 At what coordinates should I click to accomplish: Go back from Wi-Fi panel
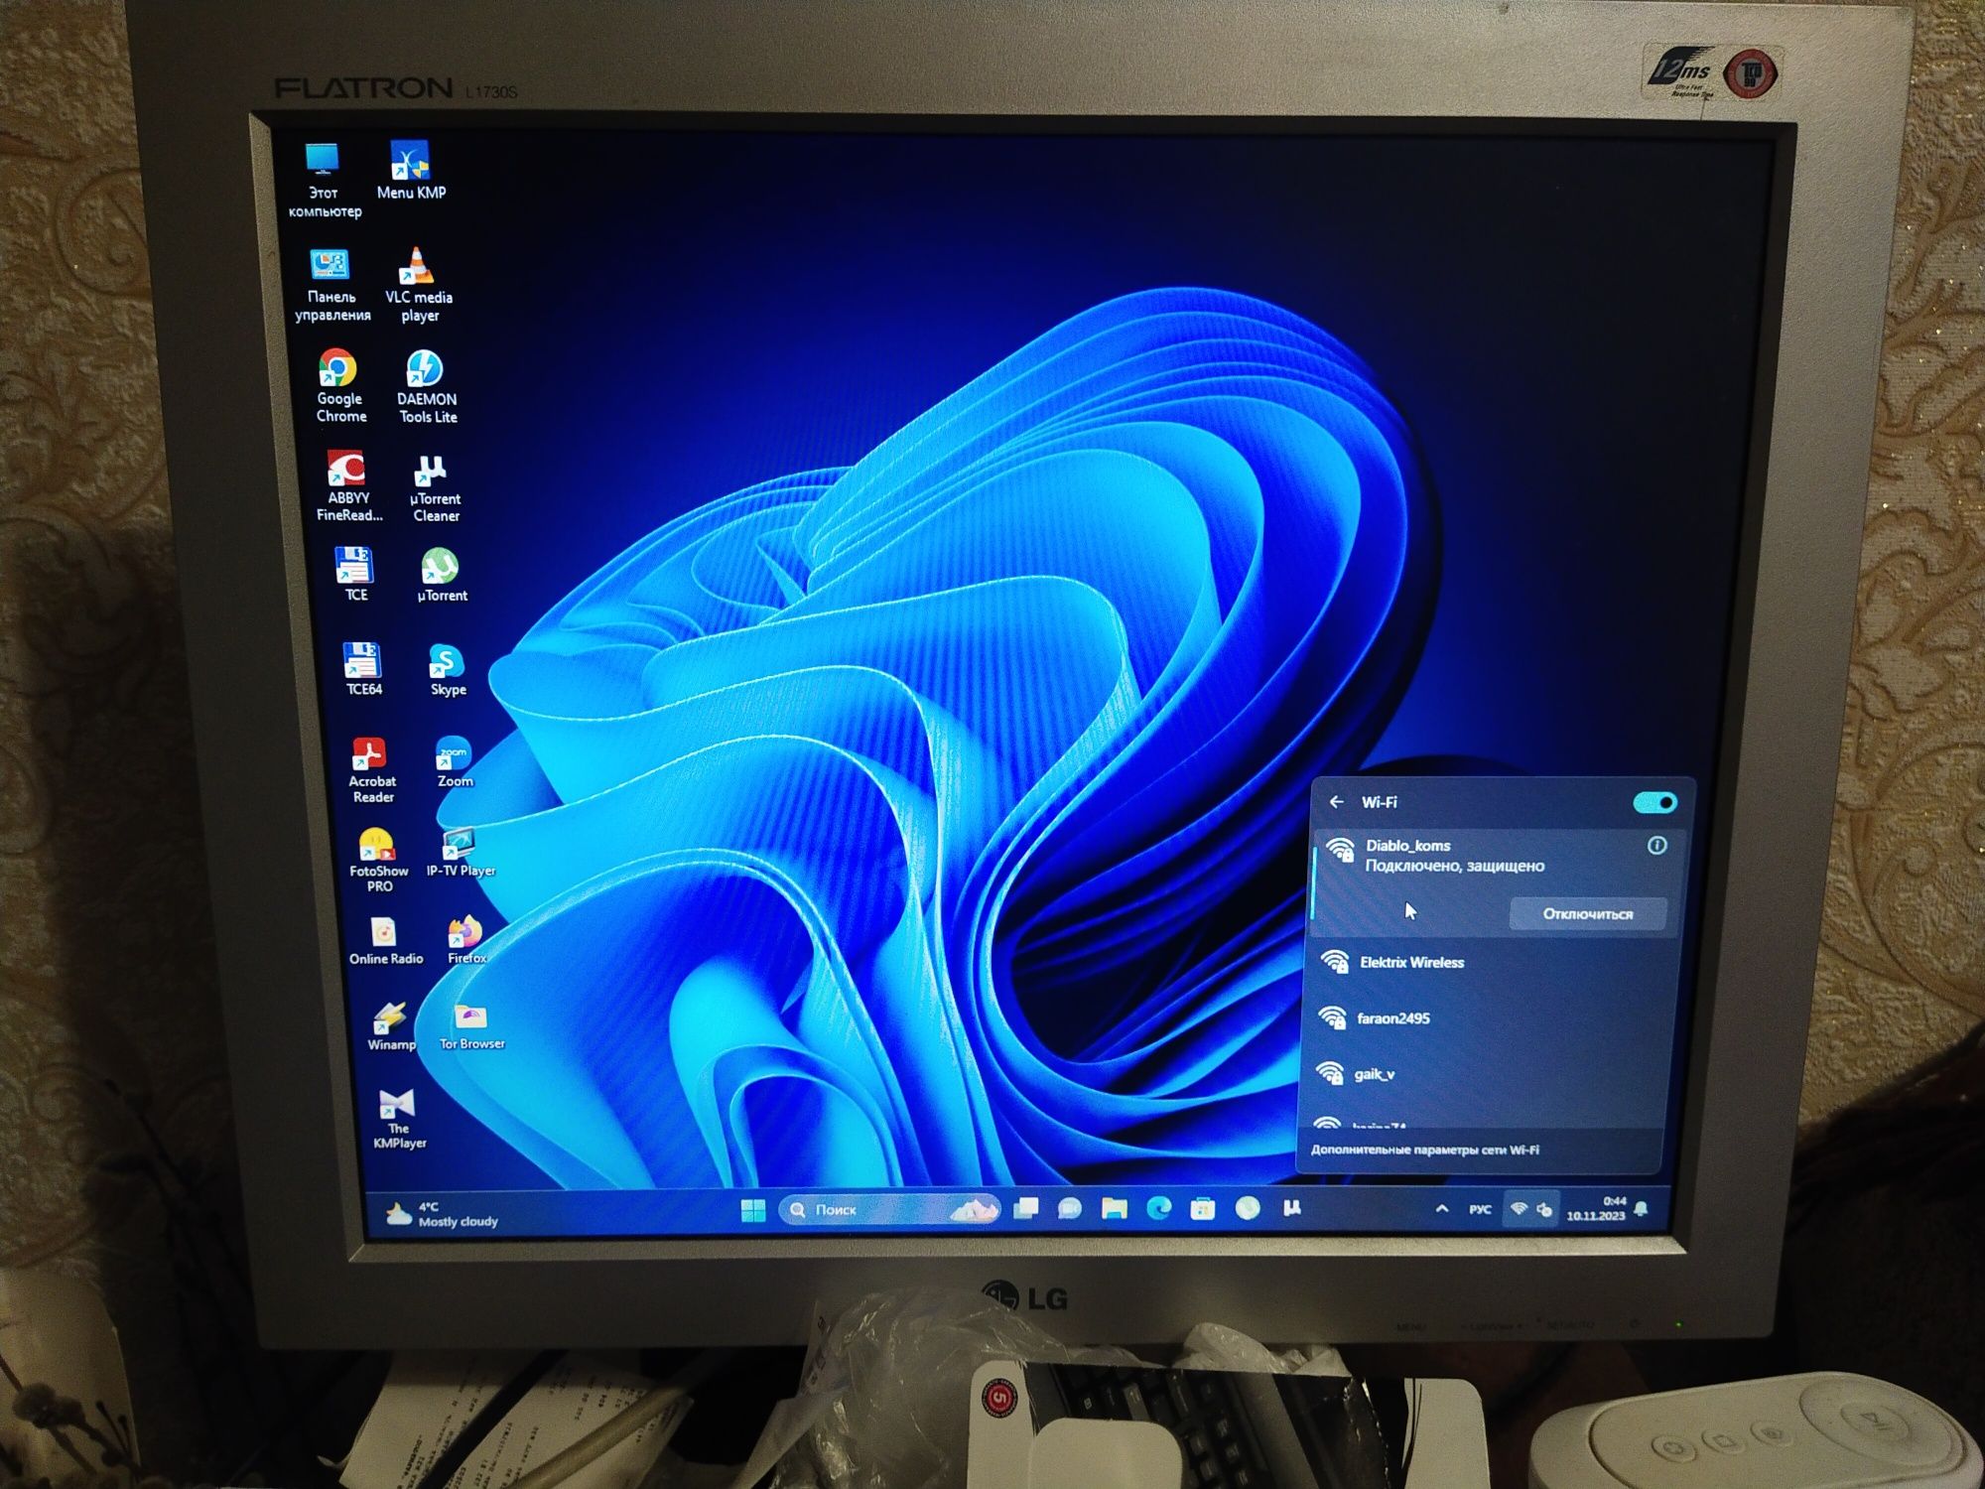point(1336,801)
